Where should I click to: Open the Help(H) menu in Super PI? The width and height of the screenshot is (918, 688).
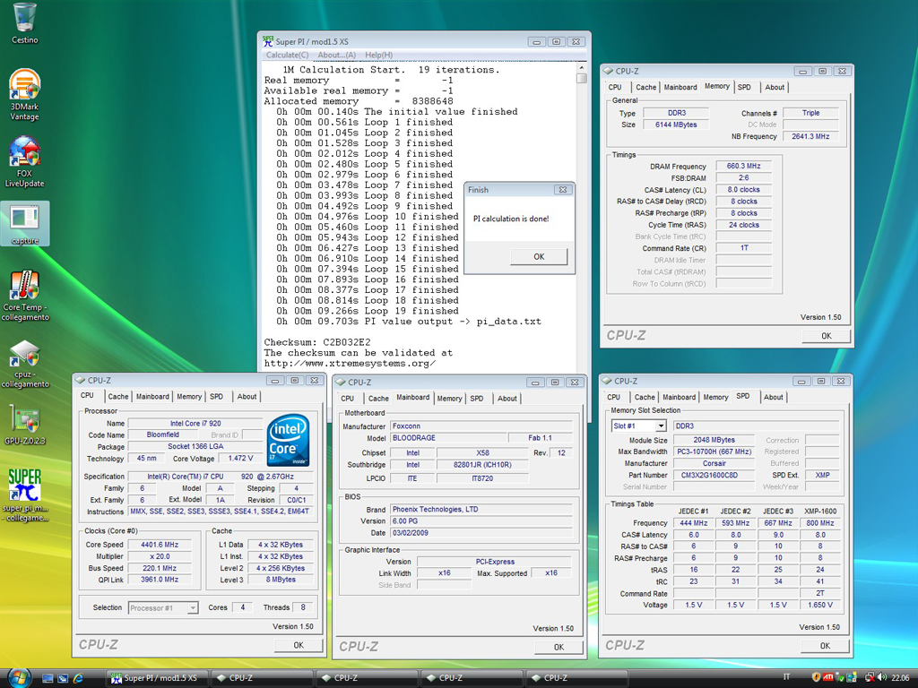click(x=379, y=55)
